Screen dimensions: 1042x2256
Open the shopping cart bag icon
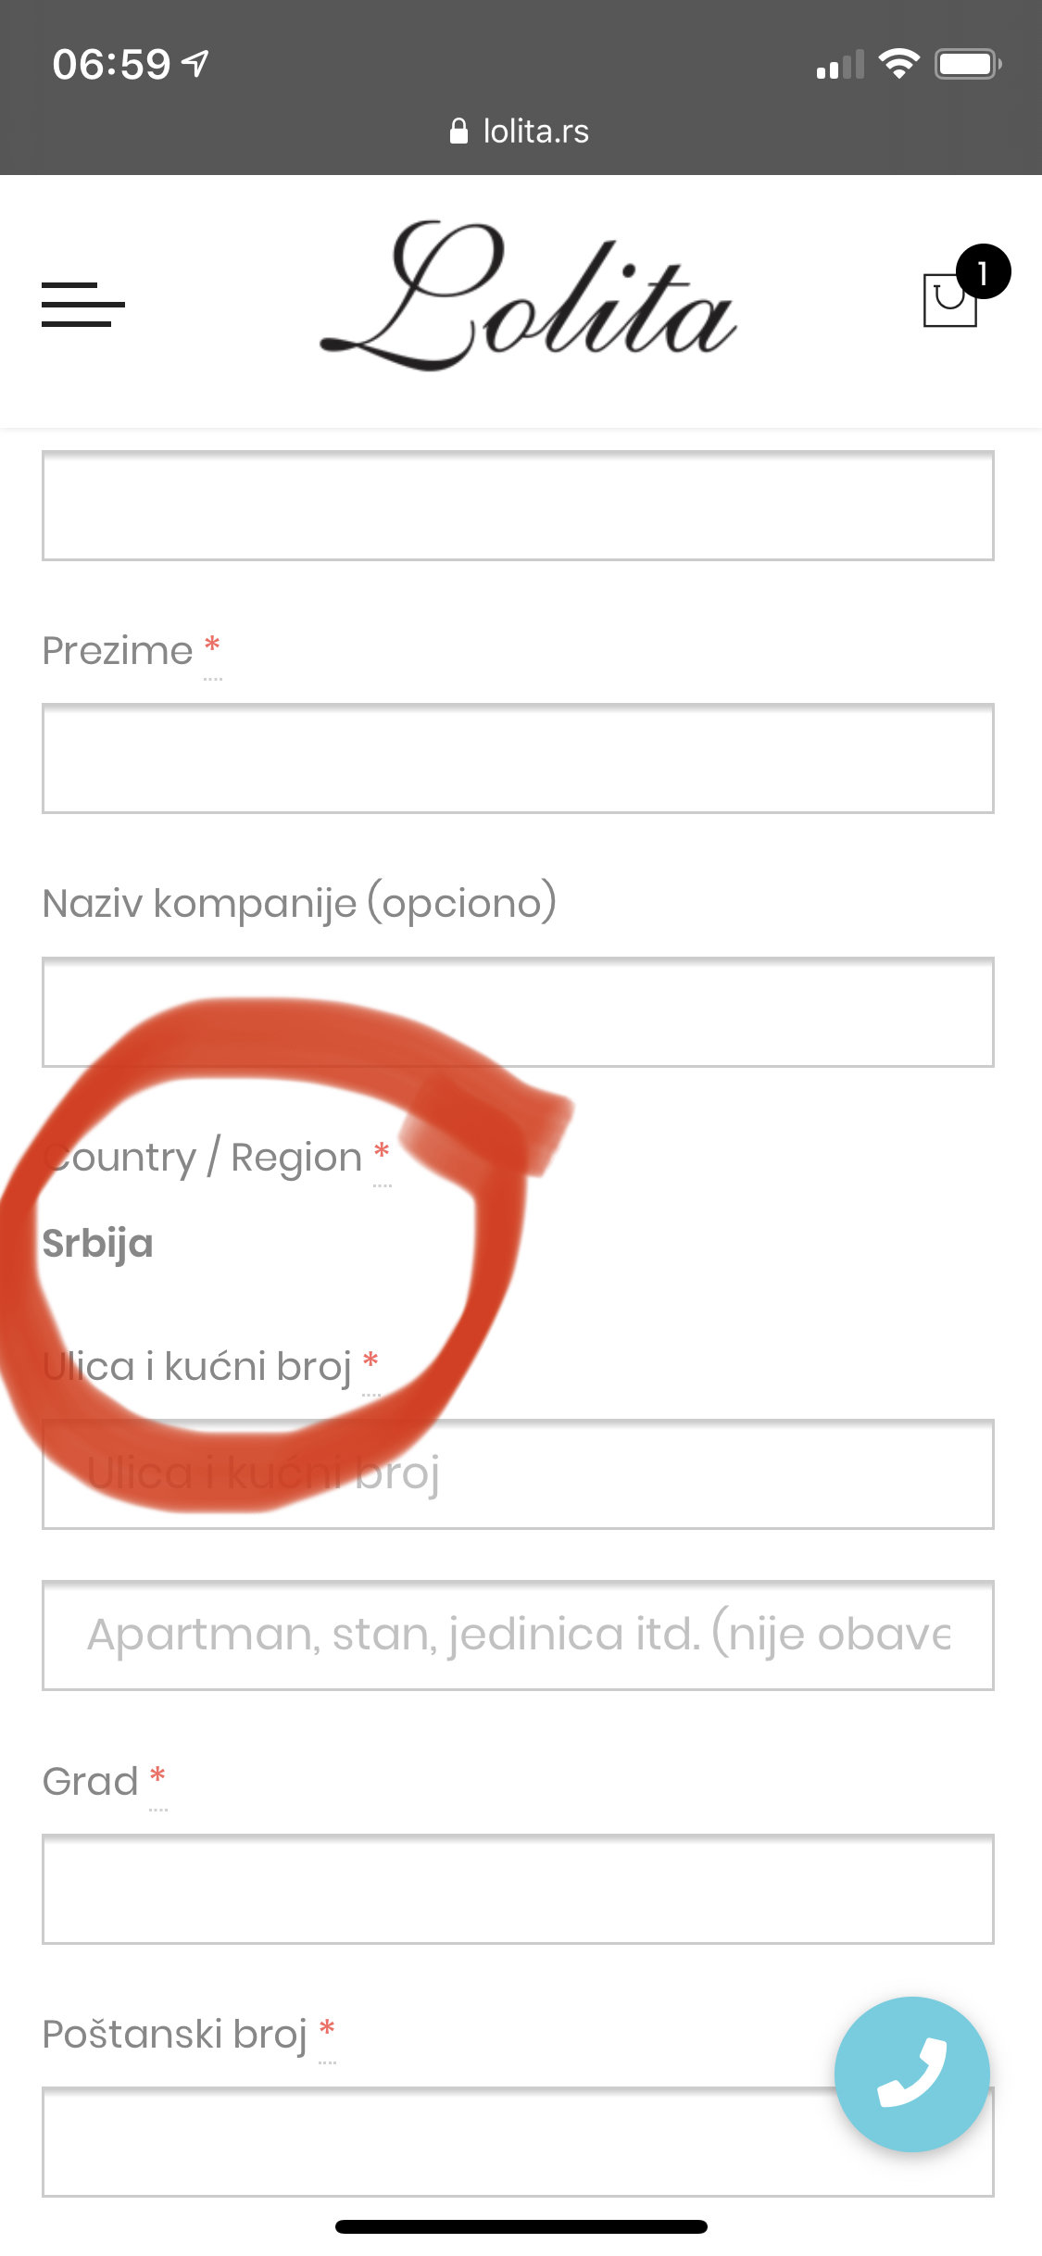(950, 300)
